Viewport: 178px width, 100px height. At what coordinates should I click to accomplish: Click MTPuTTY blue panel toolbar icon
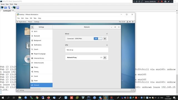point(18,7)
